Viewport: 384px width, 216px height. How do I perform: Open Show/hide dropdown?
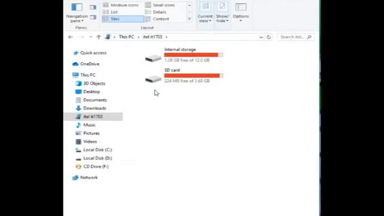[223, 13]
